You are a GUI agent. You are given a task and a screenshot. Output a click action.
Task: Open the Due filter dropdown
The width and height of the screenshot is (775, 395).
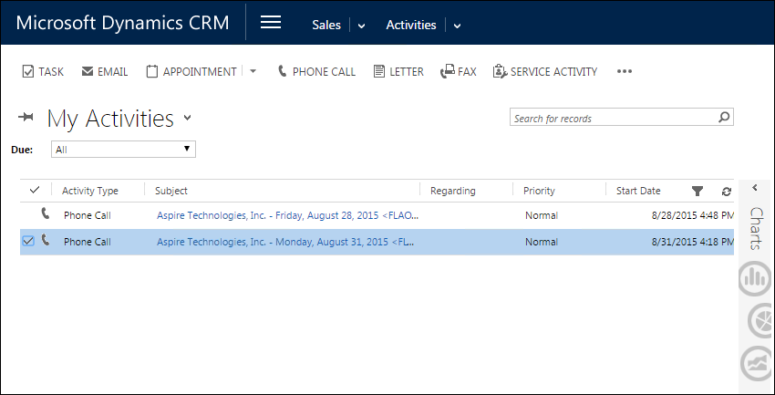point(123,149)
